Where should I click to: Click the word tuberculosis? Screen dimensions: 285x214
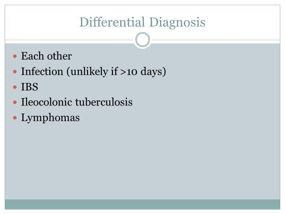pyautogui.click(x=104, y=102)
